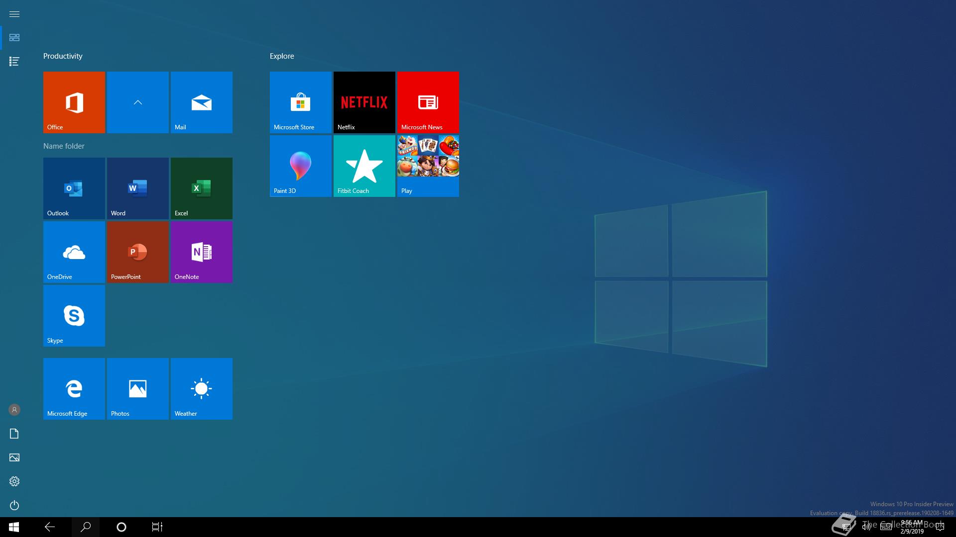This screenshot has width=956, height=537.
Task: Open the Fitbit Coach tile
Action: [364, 166]
